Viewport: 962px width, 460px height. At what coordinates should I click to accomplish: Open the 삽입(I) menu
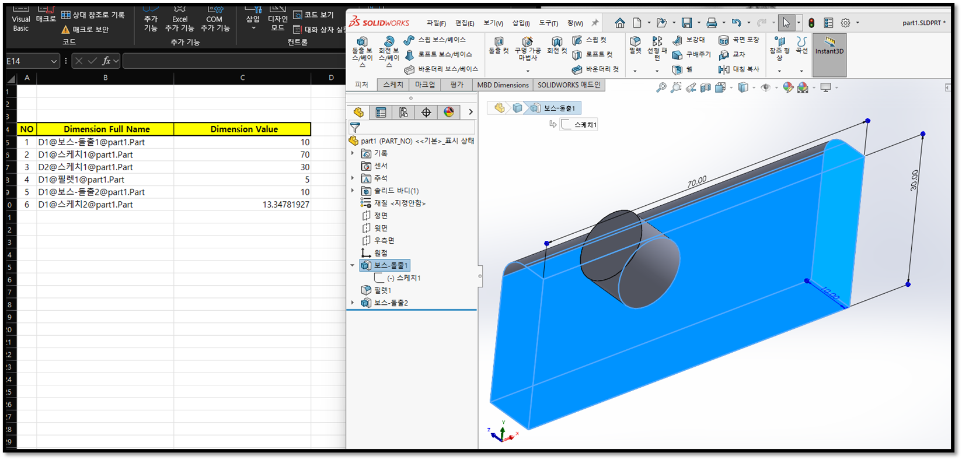521,23
